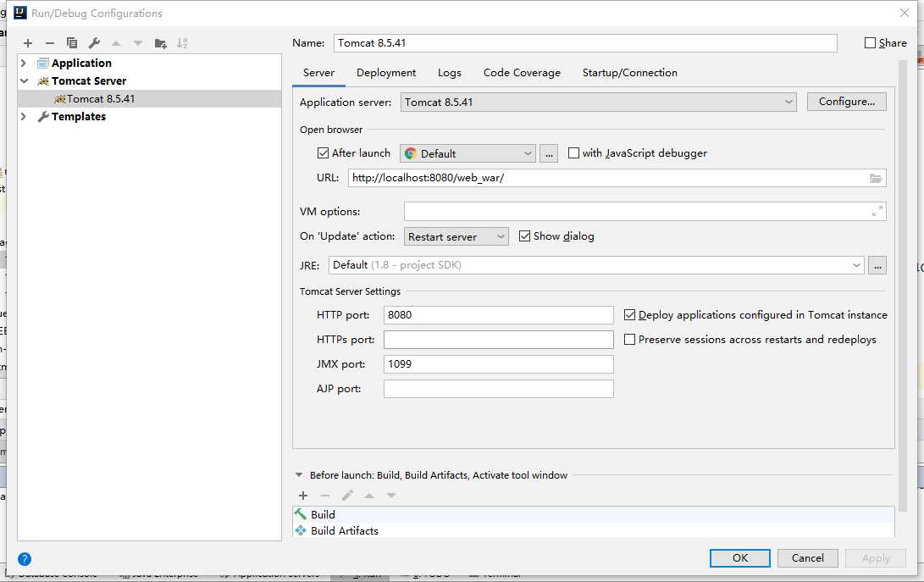Click the Apply button

[875, 557]
